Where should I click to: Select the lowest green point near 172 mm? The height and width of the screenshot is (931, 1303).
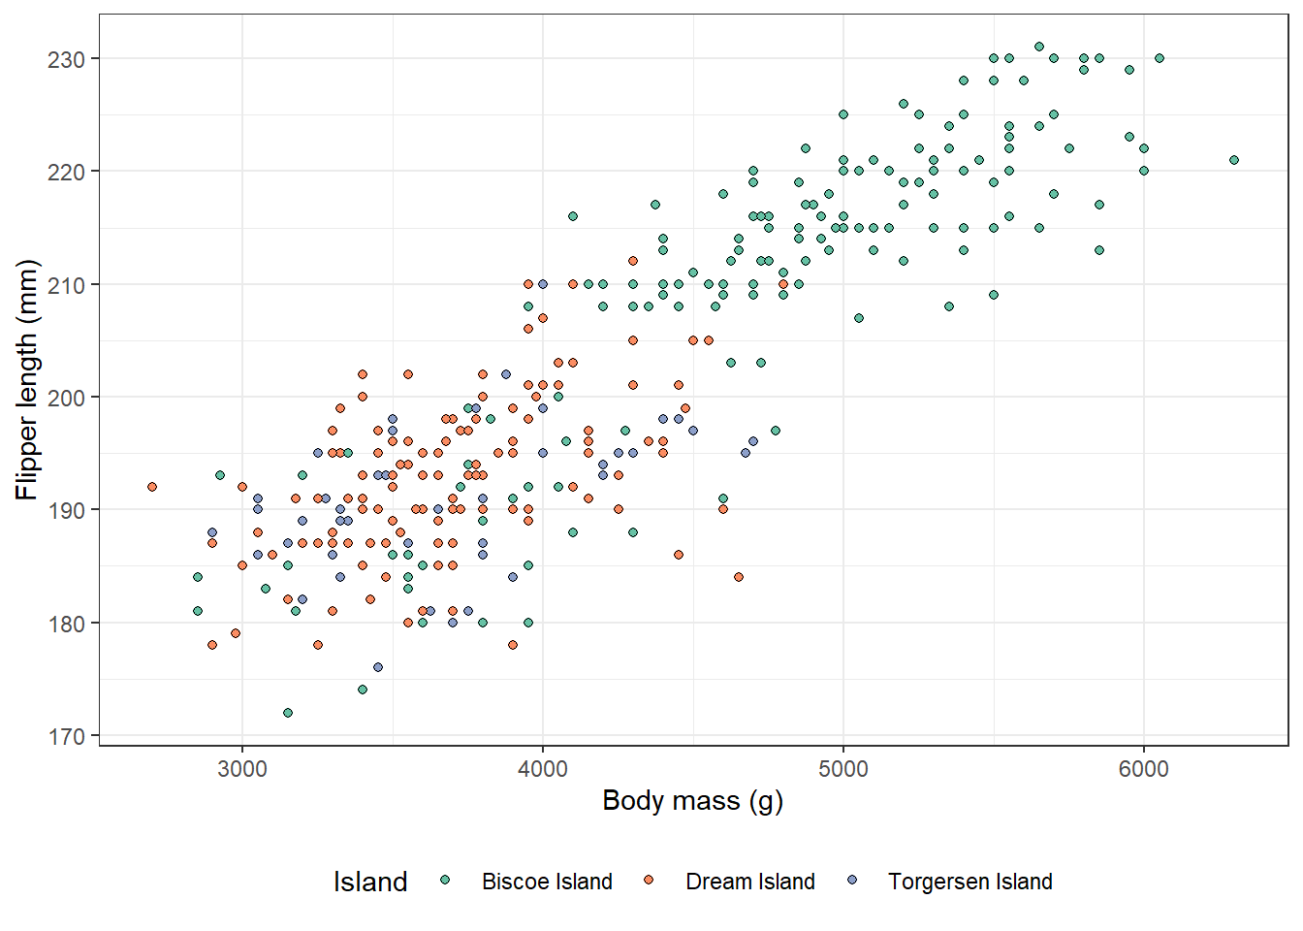[288, 713]
